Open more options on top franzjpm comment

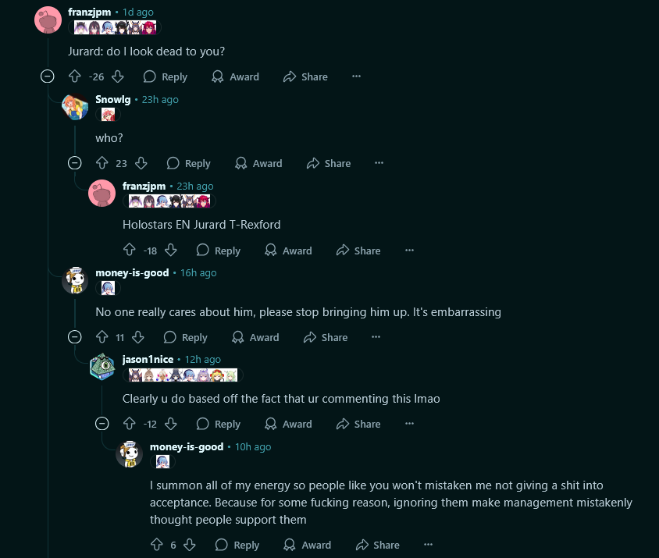[356, 76]
